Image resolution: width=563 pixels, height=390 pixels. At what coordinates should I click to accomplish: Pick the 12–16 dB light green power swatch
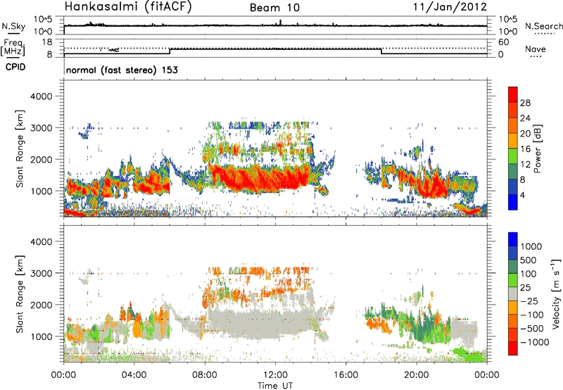513,156
